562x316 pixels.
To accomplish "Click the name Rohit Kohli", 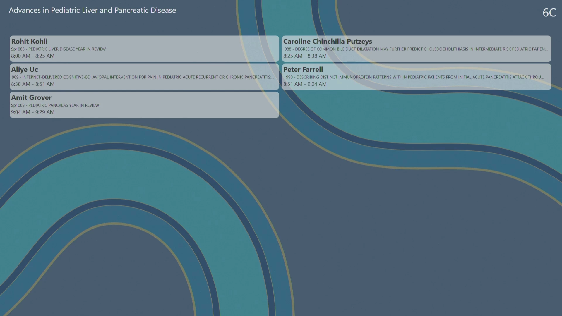I will tap(29, 41).
